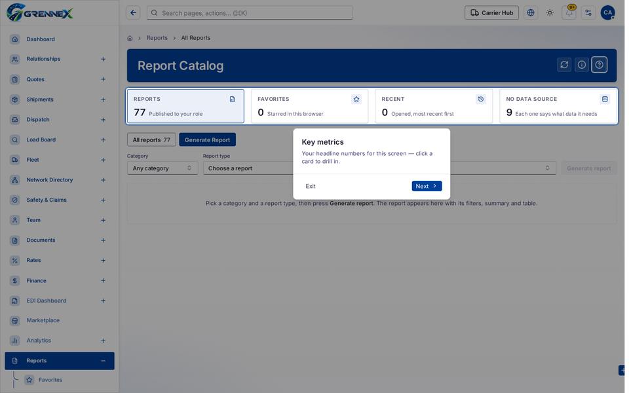
Task: Expand the Dispatch menu plus
Action: click(x=103, y=119)
